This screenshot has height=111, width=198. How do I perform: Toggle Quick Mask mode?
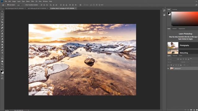pyautogui.click(x=2, y=76)
